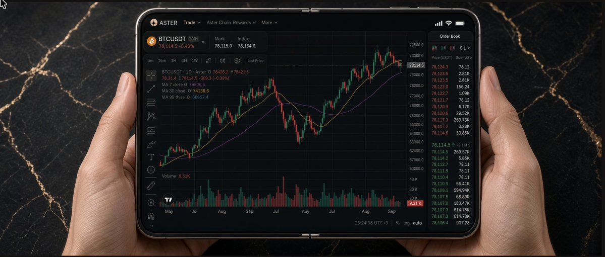Click the MA 30 close indicator legend

(x=185, y=91)
